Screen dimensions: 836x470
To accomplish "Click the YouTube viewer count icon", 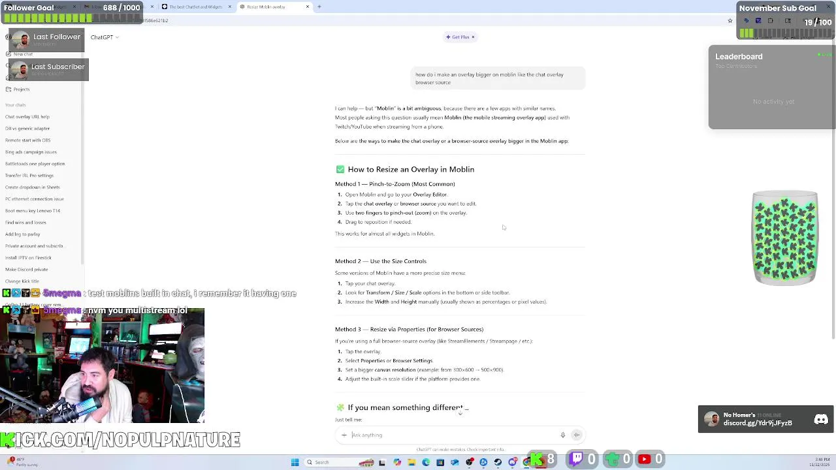I will coord(645,460).
